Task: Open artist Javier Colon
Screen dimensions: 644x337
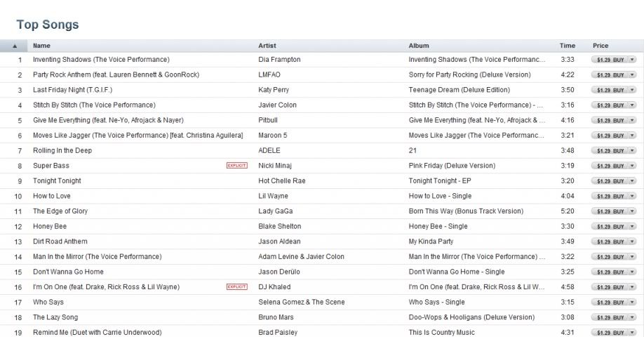Action: 277,105
